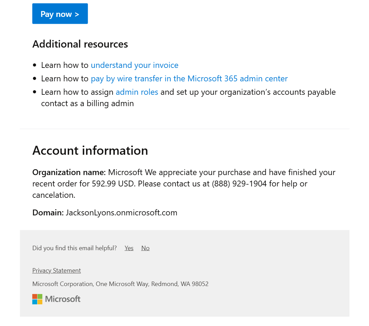Click the bold Organization name label
Image resolution: width=369 pixels, height=326 pixels.
(x=69, y=172)
